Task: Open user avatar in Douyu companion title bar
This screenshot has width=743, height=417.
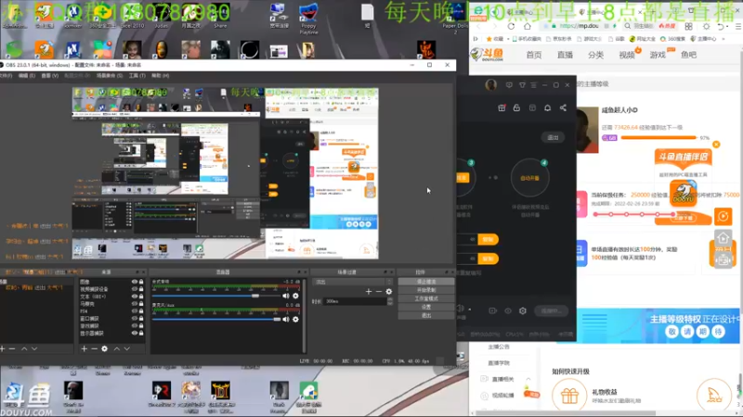Action: coord(491,84)
